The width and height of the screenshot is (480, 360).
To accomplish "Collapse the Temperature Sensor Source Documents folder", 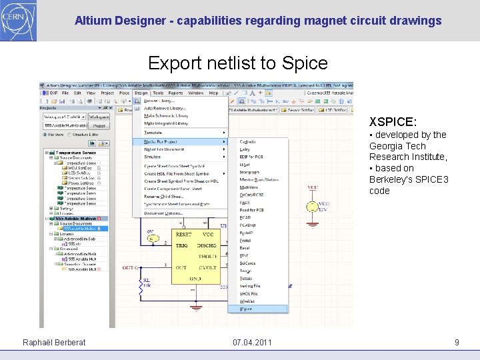I will pyautogui.click(x=51, y=157).
